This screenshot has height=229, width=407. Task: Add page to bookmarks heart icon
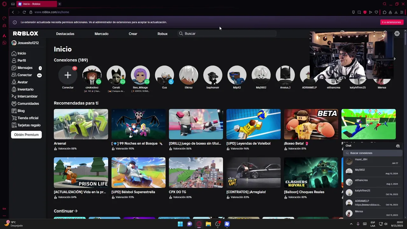pos(376,12)
